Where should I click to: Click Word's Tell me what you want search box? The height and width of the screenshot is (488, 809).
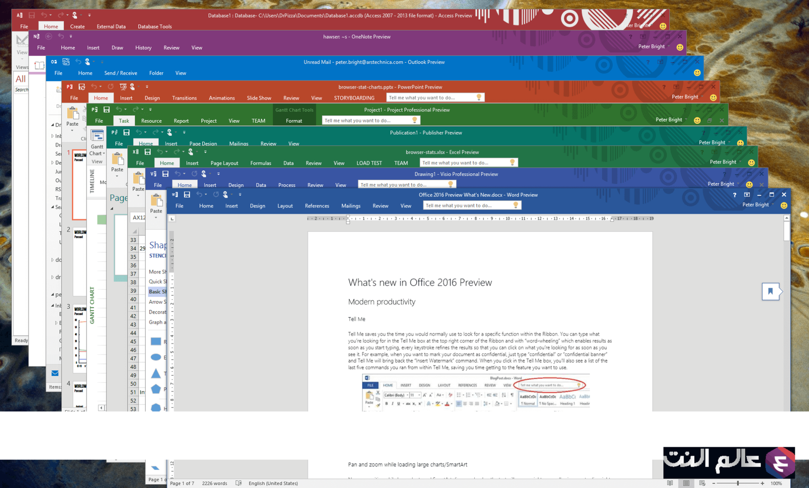pyautogui.click(x=472, y=205)
